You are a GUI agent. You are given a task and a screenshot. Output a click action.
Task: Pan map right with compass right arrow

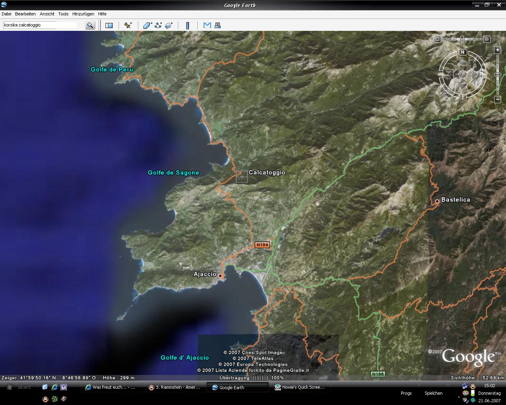coord(475,74)
